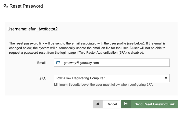Click the up-down arrows on the 2FA selector
This screenshot has width=183, height=113.
click(166, 78)
